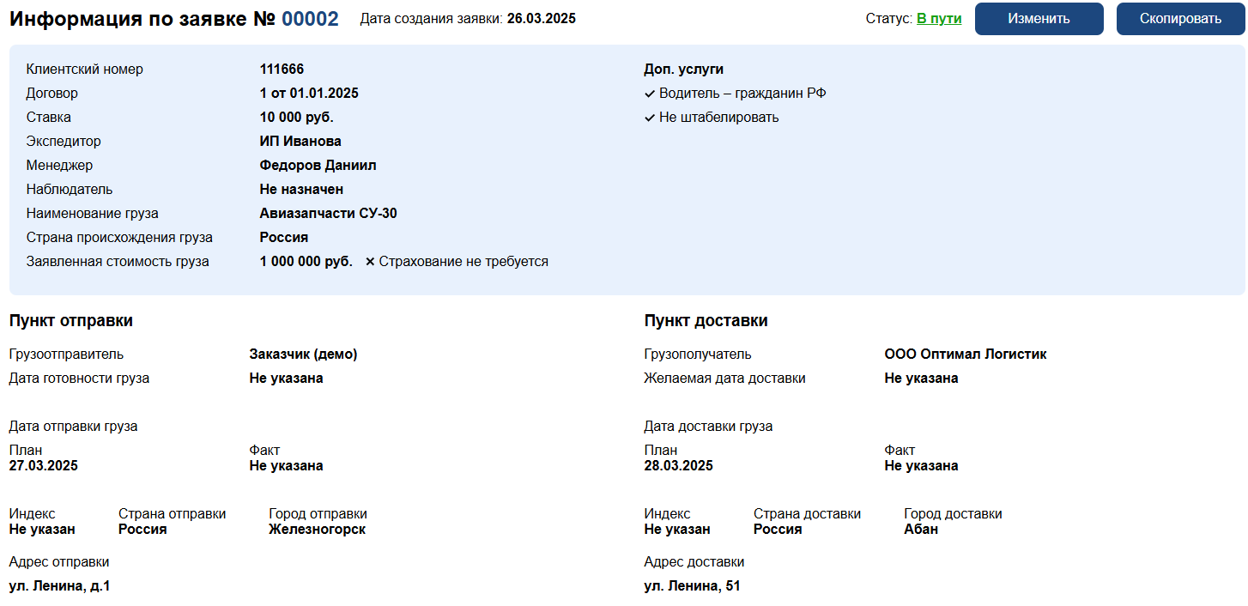
Task: Click cargo name Авиазапчасти СУ-30
Action: tap(328, 214)
